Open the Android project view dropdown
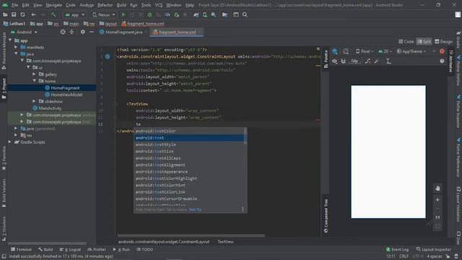 click(x=24, y=32)
